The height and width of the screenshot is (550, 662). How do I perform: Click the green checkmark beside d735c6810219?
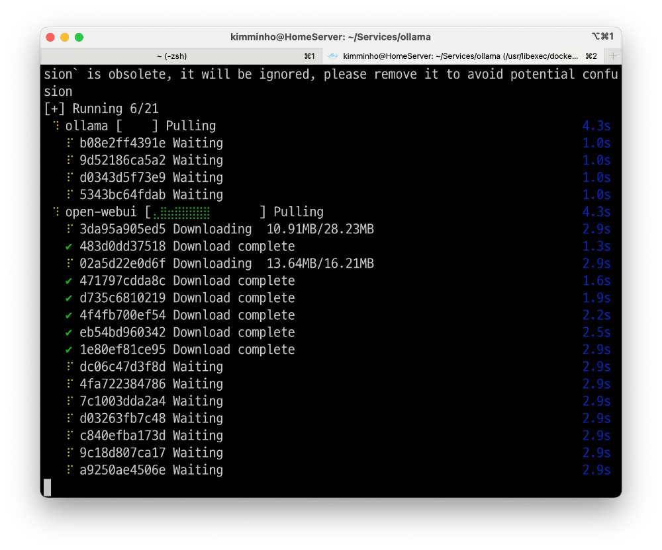tap(69, 298)
